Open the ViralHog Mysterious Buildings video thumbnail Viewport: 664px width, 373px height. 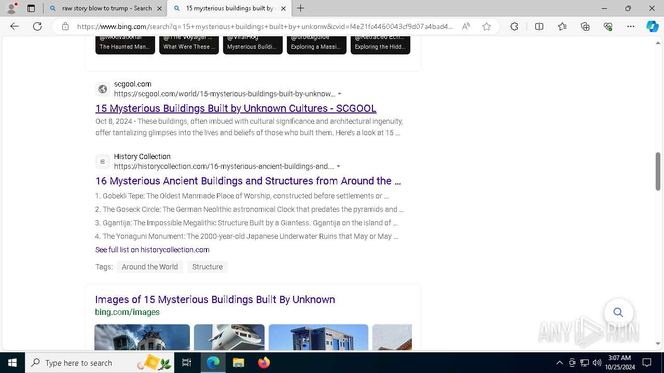tap(253, 45)
